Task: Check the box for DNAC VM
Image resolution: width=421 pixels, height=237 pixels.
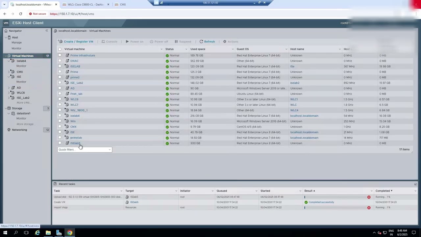Action: [60, 61]
